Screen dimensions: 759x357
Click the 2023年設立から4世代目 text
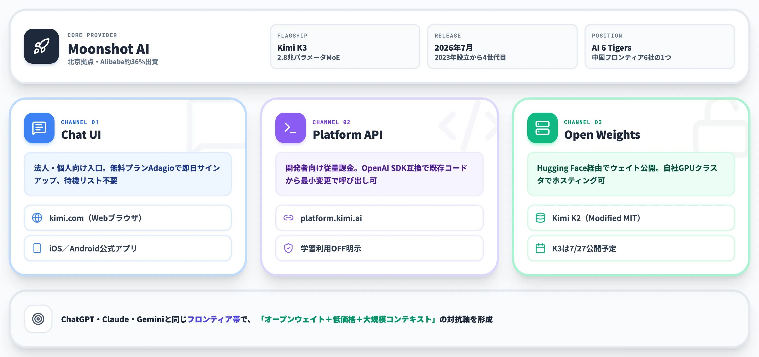click(x=470, y=57)
